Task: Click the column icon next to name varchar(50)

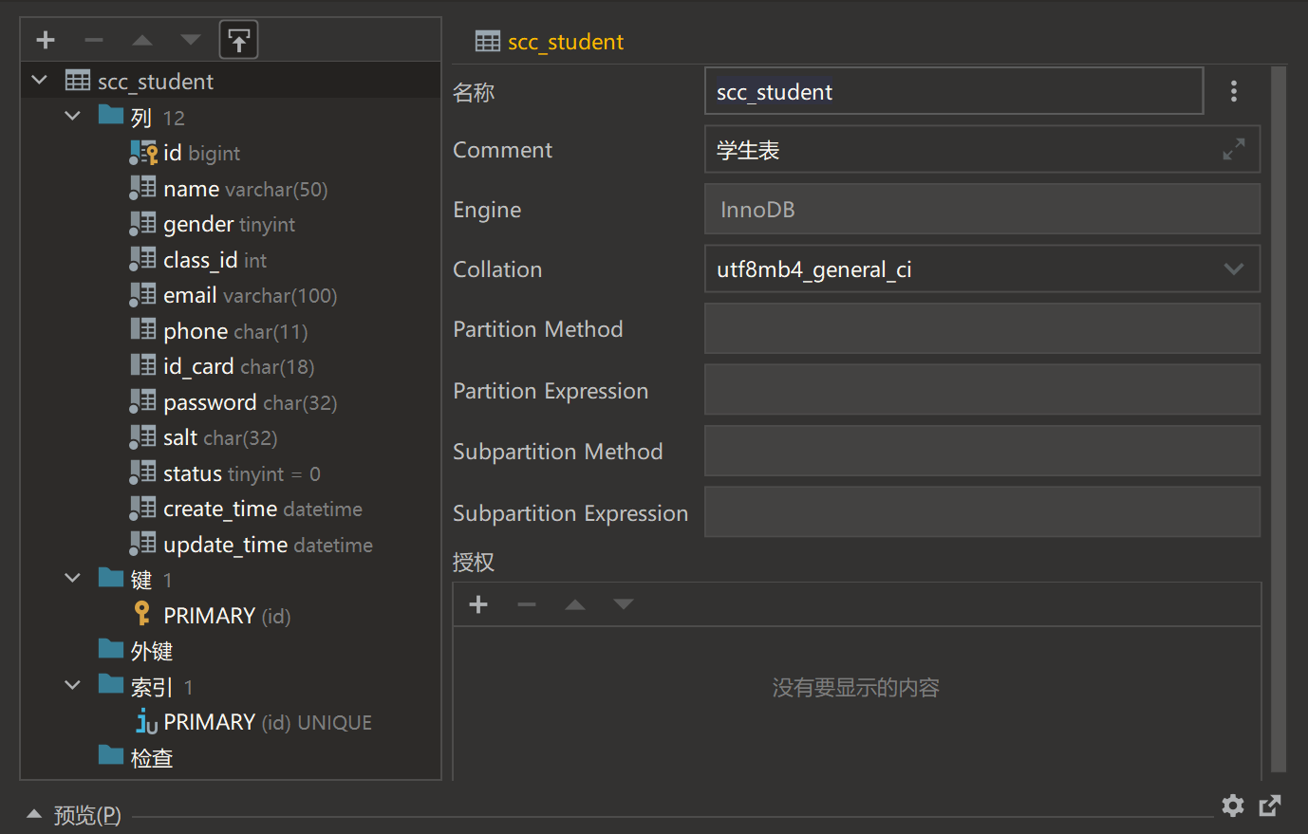Action: (x=143, y=188)
